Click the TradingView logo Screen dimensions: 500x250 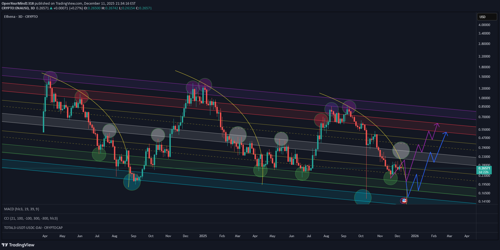click(x=18, y=245)
